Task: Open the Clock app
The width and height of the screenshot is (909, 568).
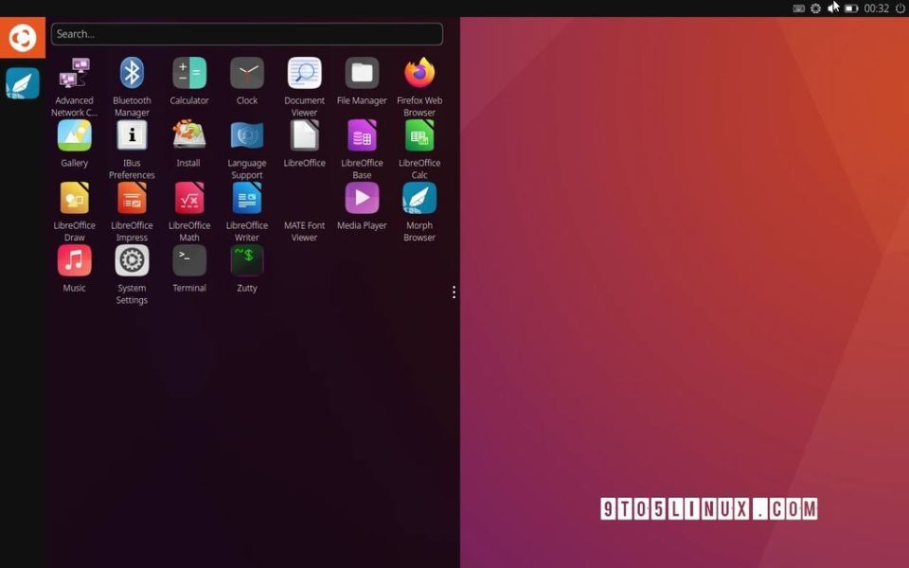Action: (x=247, y=73)
